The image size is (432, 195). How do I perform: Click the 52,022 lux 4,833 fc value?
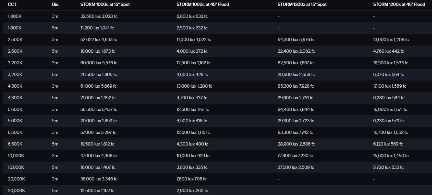pos(99,39)
